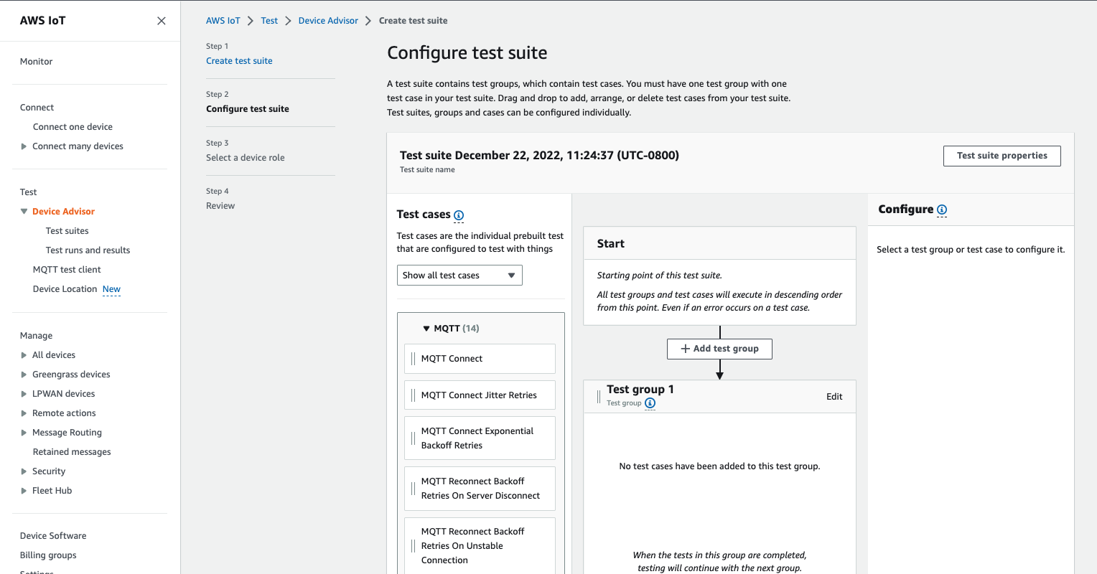This screenshot has width=1097, height=574.
Task: Close the AWS IoT navigation sidebar
Action: click(161, 20)
